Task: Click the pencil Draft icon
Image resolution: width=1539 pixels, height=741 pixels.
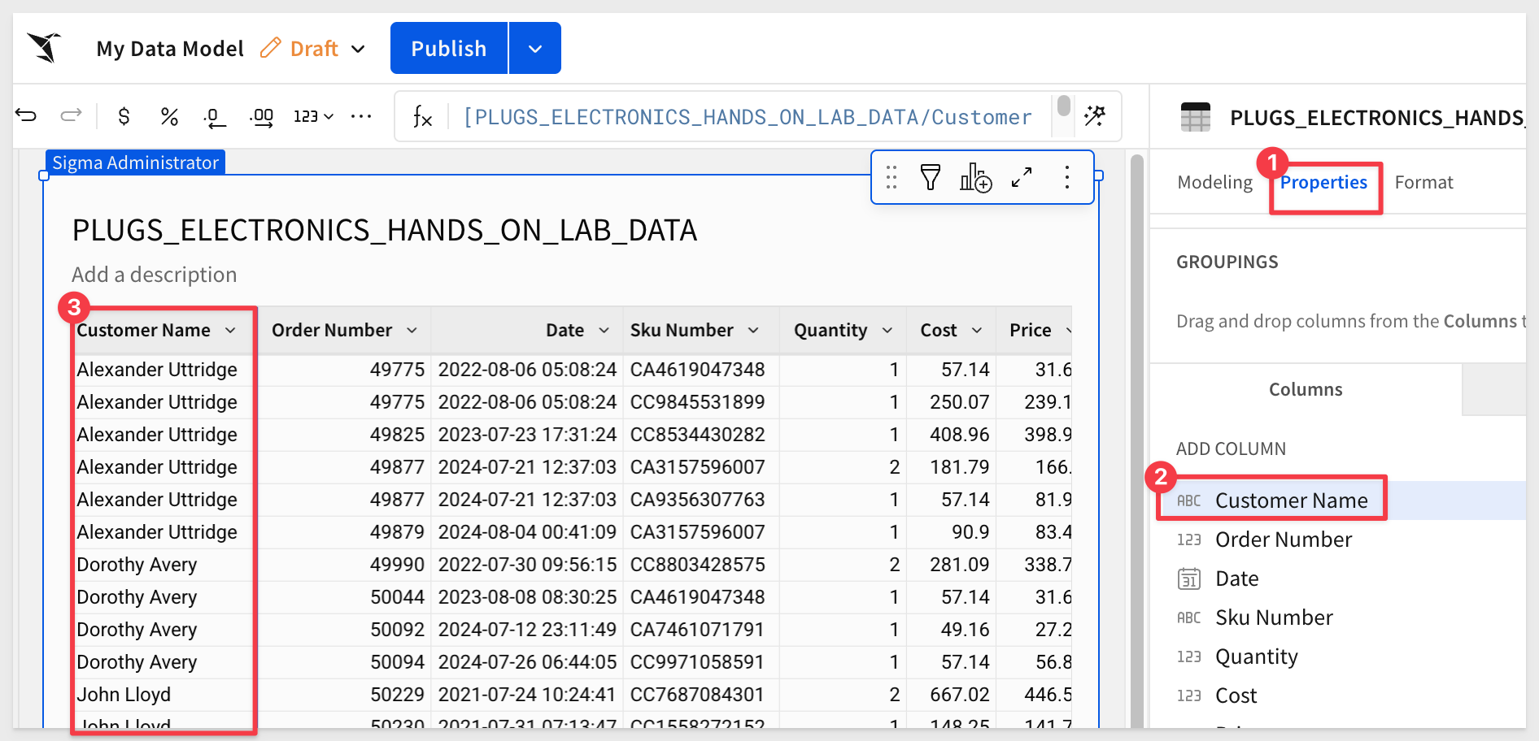Action: [x=270, y=48]
